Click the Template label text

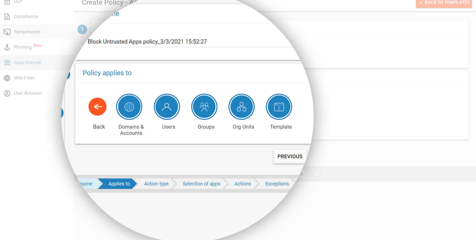coord(281,127)
